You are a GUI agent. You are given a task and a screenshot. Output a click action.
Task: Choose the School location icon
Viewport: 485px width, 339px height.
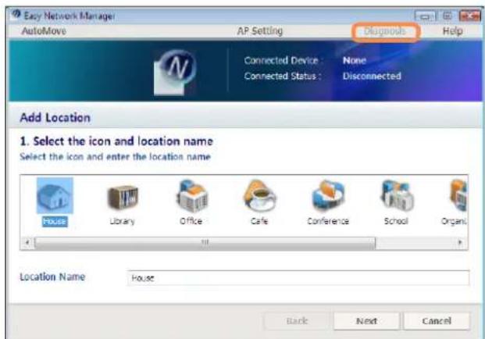point(396,196)
